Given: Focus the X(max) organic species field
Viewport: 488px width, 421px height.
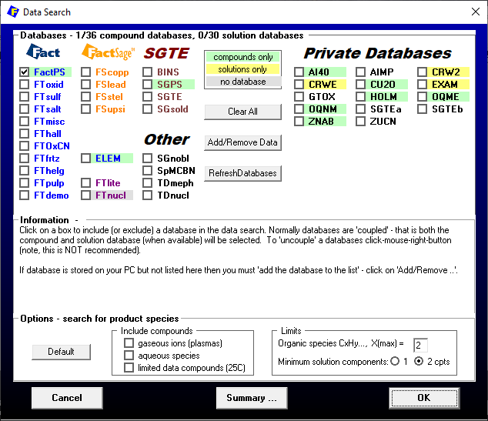Looking at the screenshot, I should point(420,345).
